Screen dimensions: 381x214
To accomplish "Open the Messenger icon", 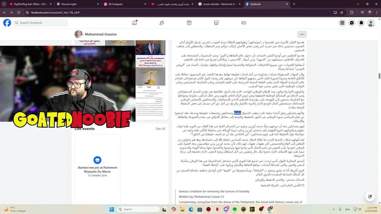I will pyautogui.click(x=352, y=23).
